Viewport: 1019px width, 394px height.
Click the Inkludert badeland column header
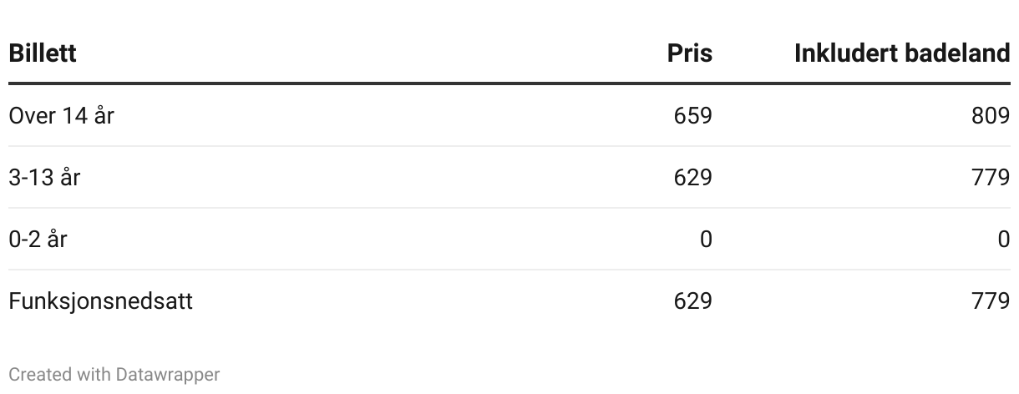point(901,53)
